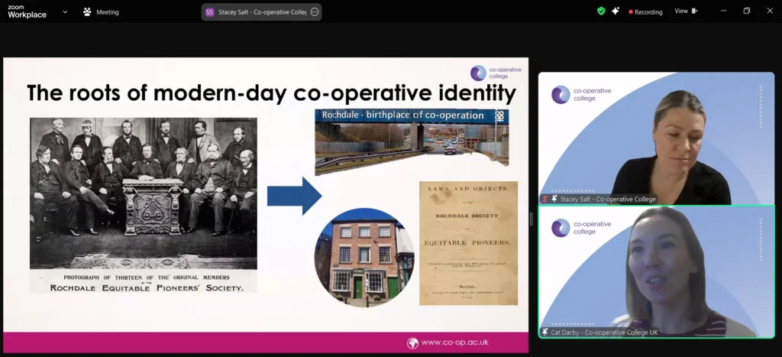This screenshot has width=782, height=357.
Task: Click the globe icon beside the website address
Action: [412, 342]
